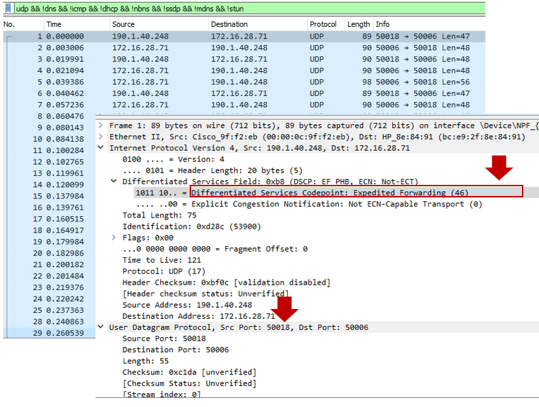Collapse the User Datagram Protocol section

[x=100, y=327]
